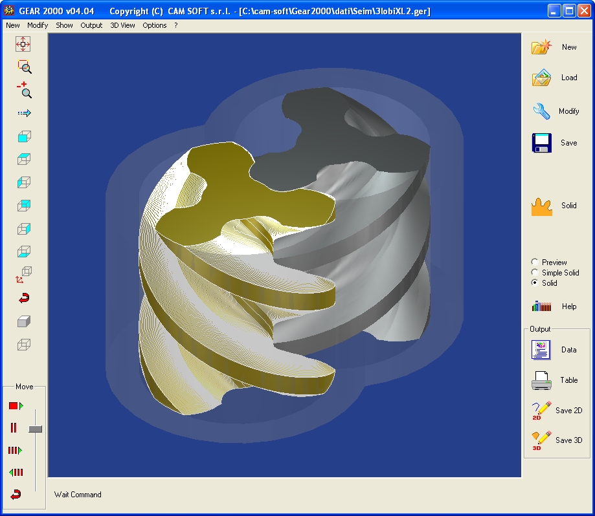The image size is (595, 516).
Task: Click the Load button with folder icon
Action: click(555, 78)
